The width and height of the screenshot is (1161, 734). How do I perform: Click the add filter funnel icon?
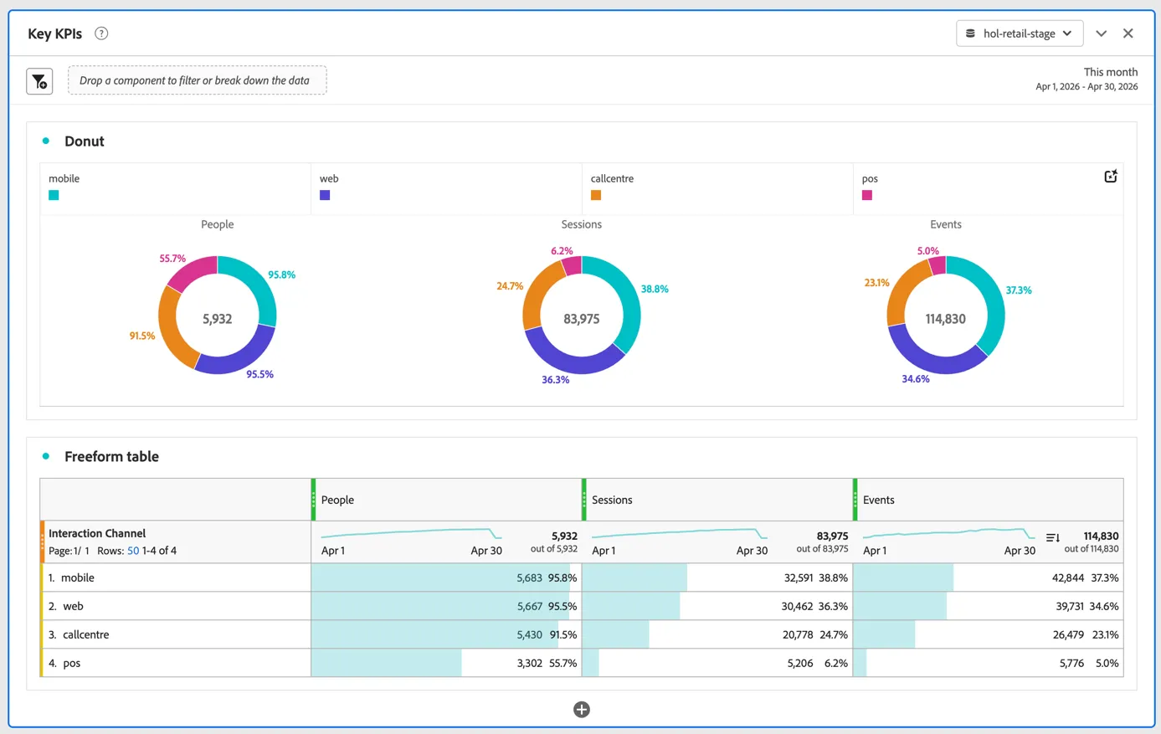[x=39, y=81]
